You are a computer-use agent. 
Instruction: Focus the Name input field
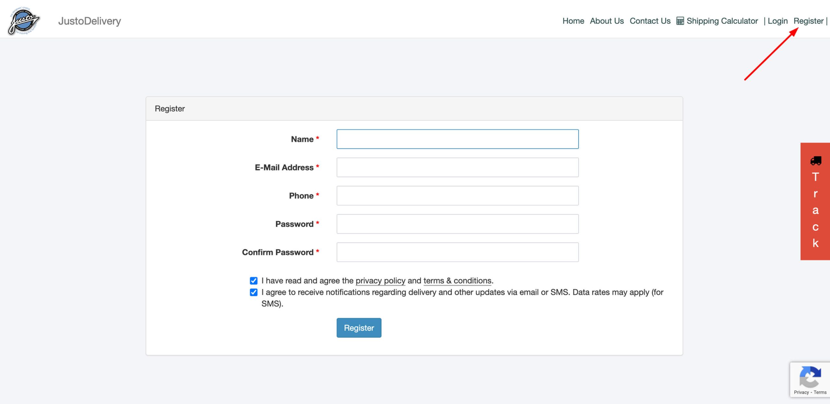[457, 139]
